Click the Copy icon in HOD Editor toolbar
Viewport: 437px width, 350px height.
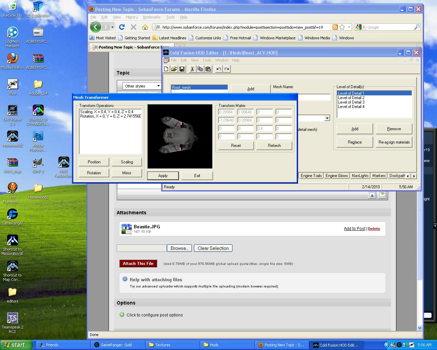point(200,69)
